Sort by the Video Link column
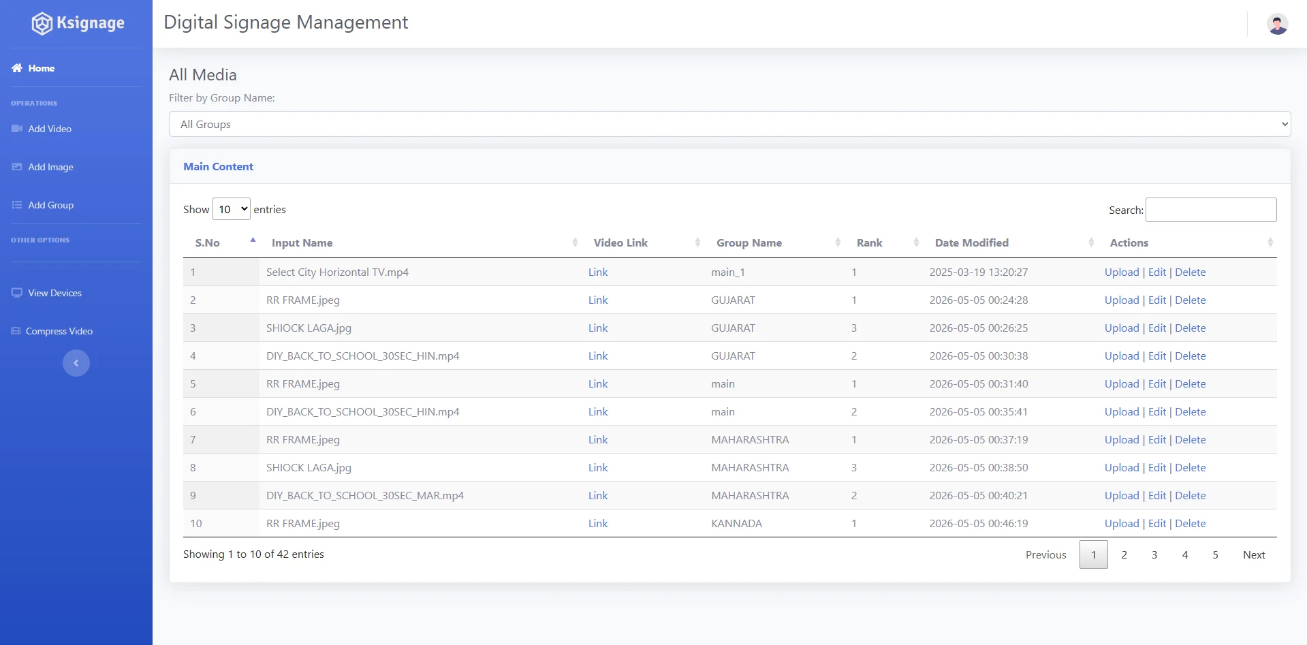Viewport: 1307px width, 645px height. click(643, 242)
